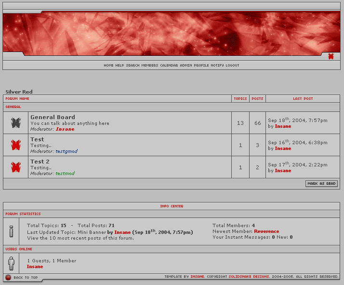Image resolution: width=344 pixels, height=285 pixels.
Task: Click the small red emblem under the banner
Action: tap(331, 56)
